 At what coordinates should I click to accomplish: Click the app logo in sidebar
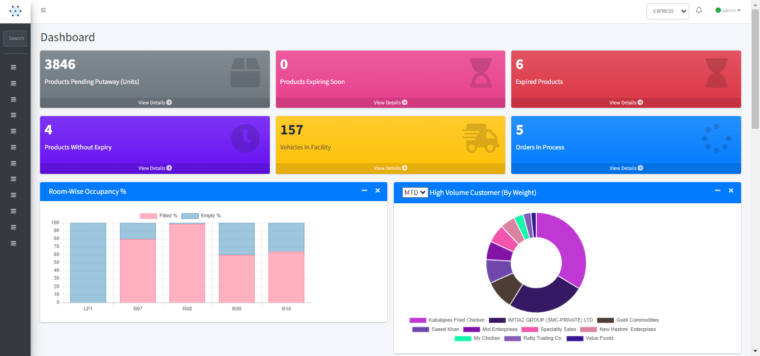tap(15, 11)
